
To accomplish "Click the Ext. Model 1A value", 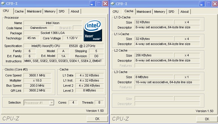I will pos(63,56).
